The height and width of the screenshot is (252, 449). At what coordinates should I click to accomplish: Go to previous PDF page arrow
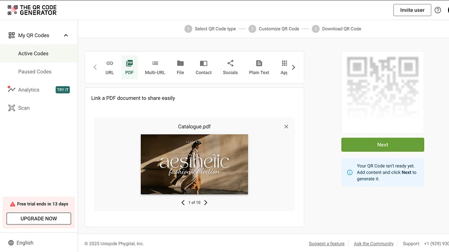(183, 203)
